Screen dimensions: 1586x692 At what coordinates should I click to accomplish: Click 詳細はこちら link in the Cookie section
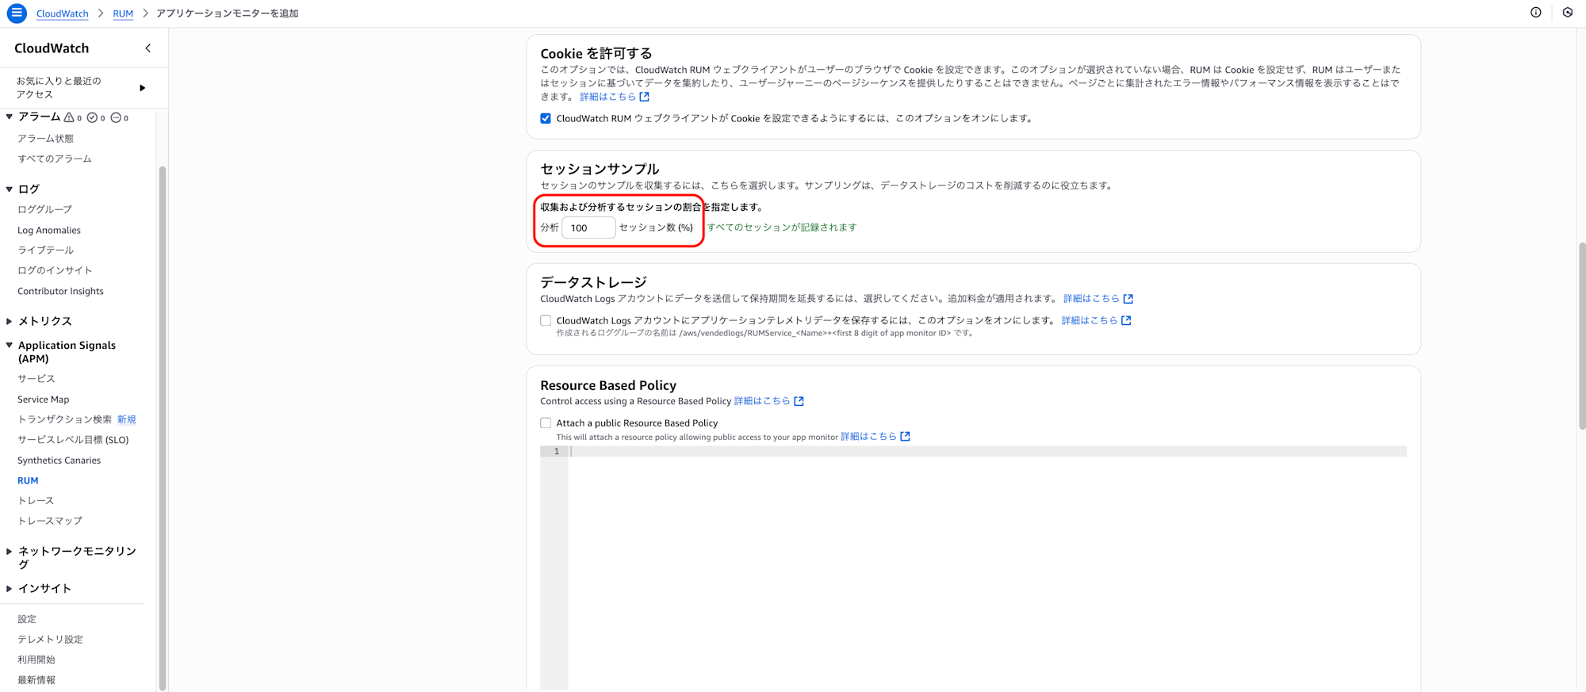[x=607, y=97]
